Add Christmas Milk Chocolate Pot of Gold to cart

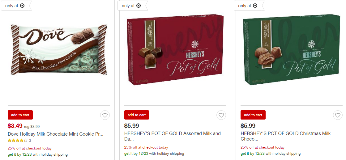coord(253,115)
